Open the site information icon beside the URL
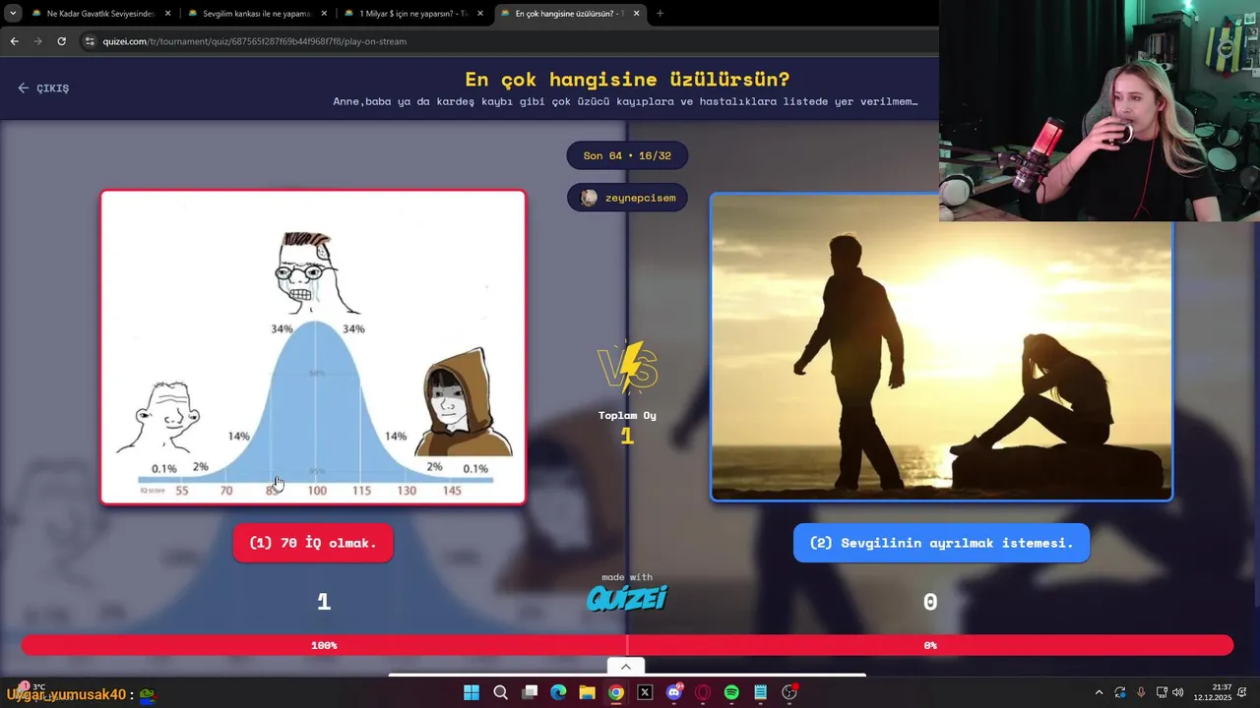Screen dimensions: 1260x708 click(90, 41)
